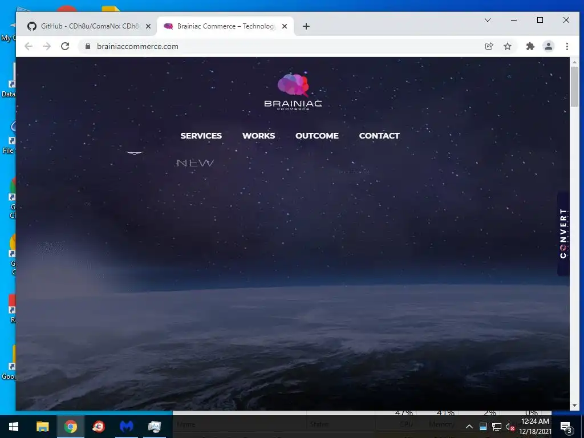Open a new browser tab

(x=306, y=26)
